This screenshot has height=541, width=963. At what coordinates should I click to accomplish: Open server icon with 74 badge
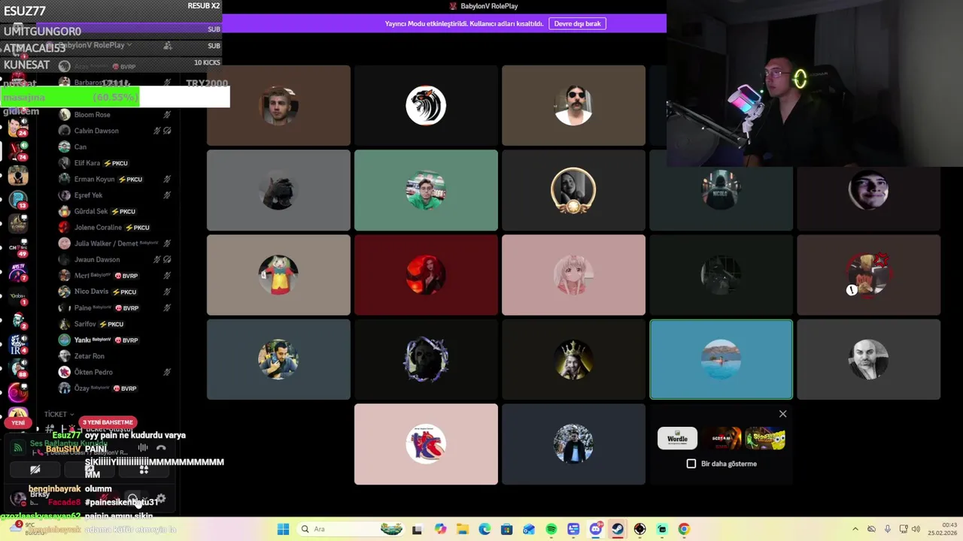click(17, 150)
